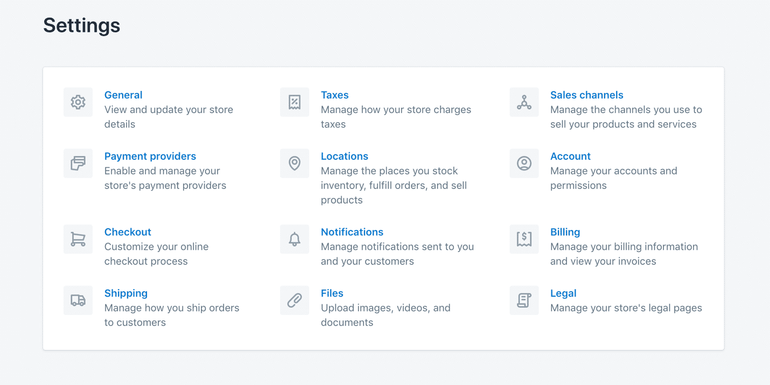770x385 pixels.
Task: Click the Locations pin icon
Action: pos(295,164)
